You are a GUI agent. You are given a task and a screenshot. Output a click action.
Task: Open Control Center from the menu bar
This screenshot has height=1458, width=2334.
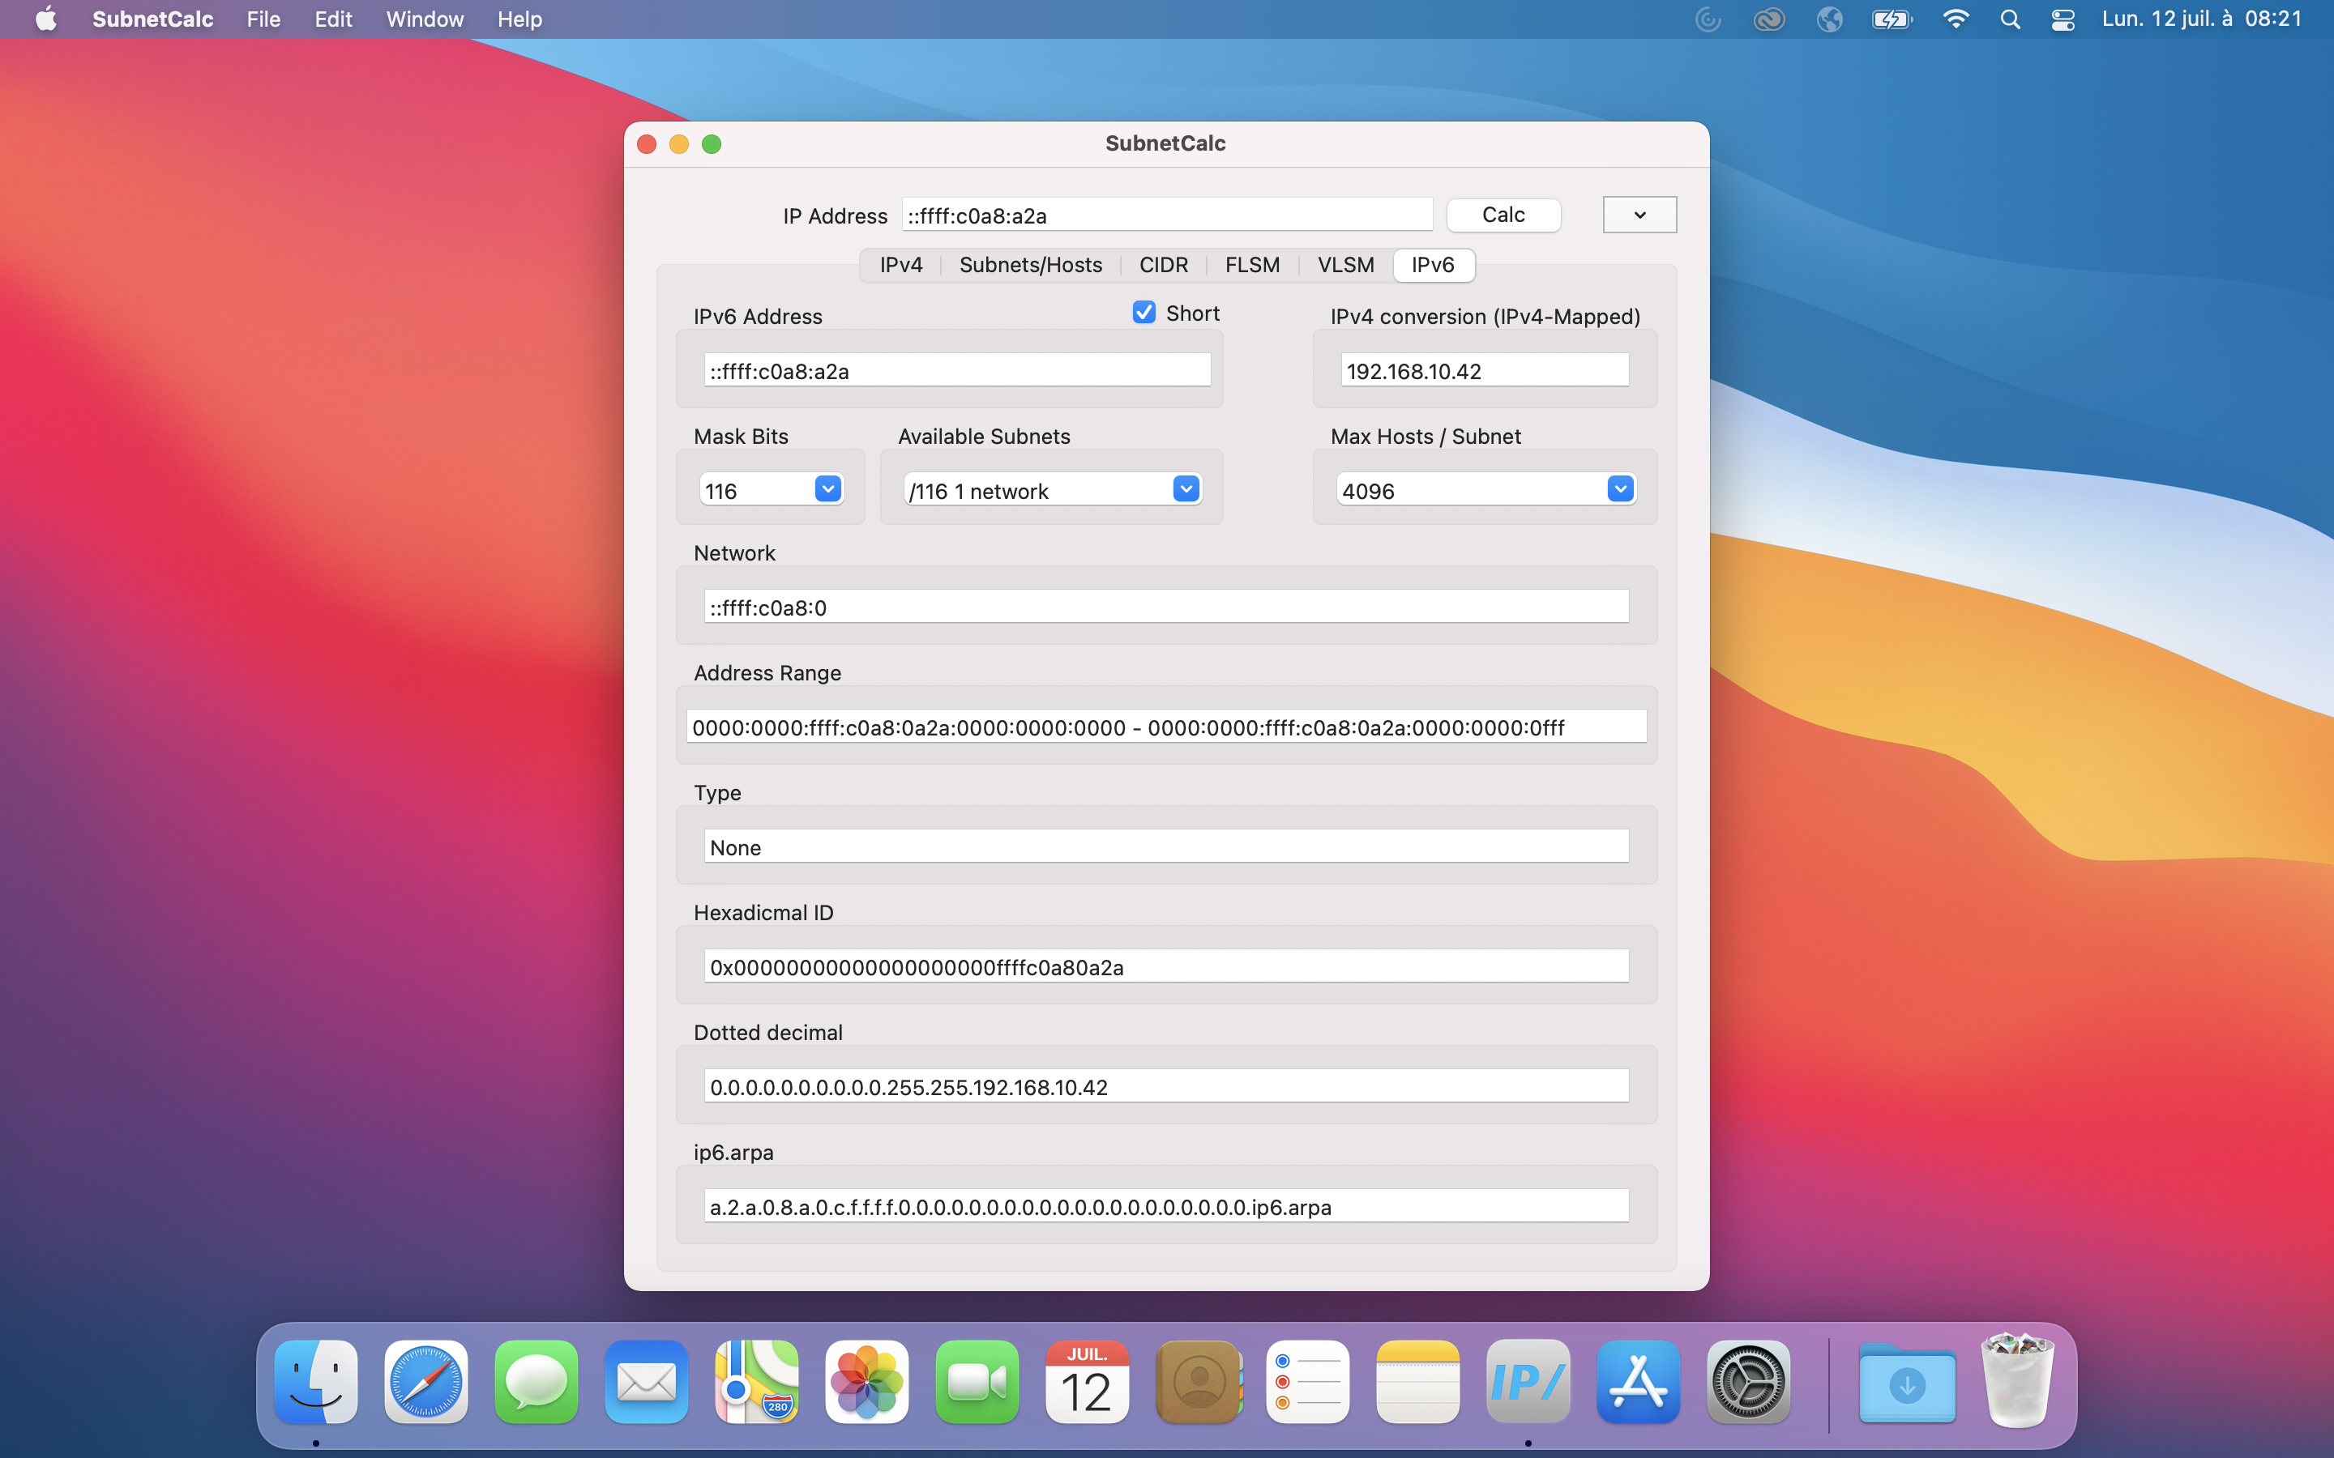click(2062, 19)
